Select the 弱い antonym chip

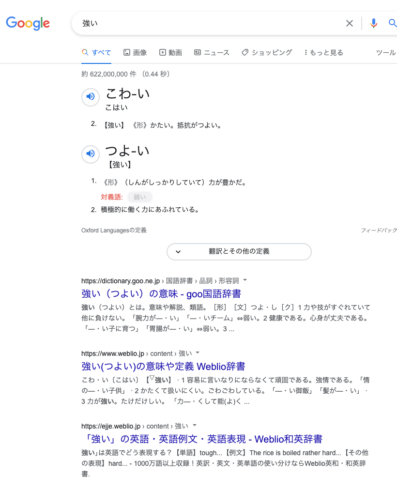(139, 197)
